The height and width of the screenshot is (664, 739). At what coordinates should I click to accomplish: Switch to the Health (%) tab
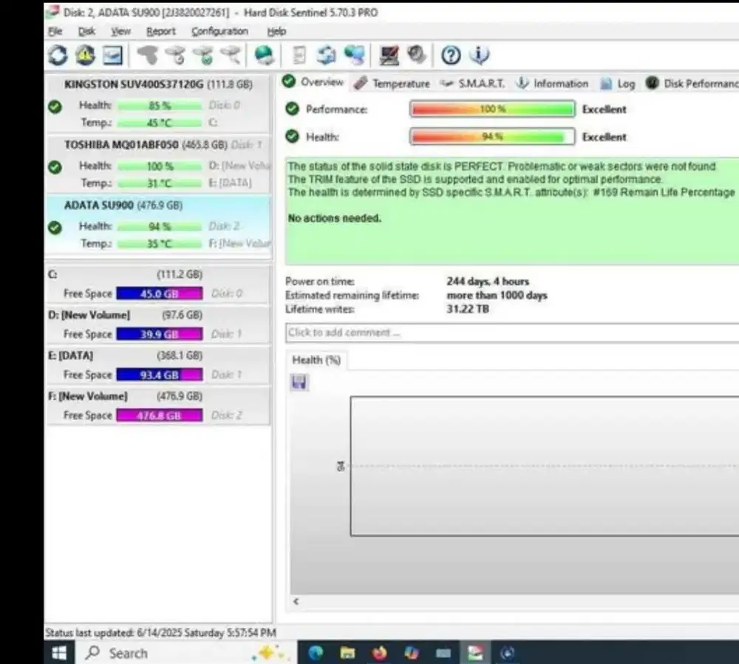[x=316, y=360]
